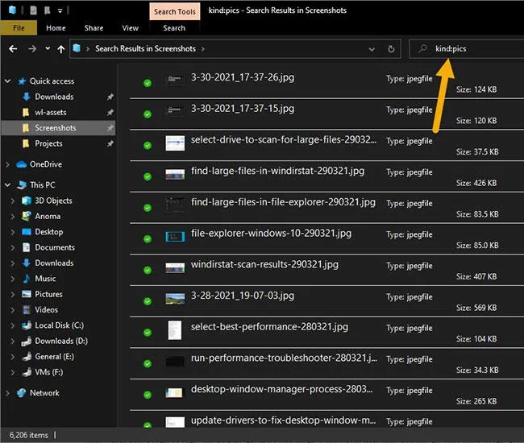Click the breadcrumb root location icon
This screenshot has height=443, width=524.
77,48
